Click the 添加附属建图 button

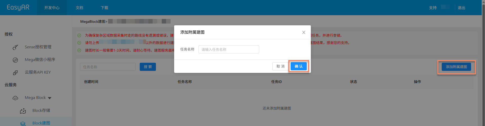point(456,67)
